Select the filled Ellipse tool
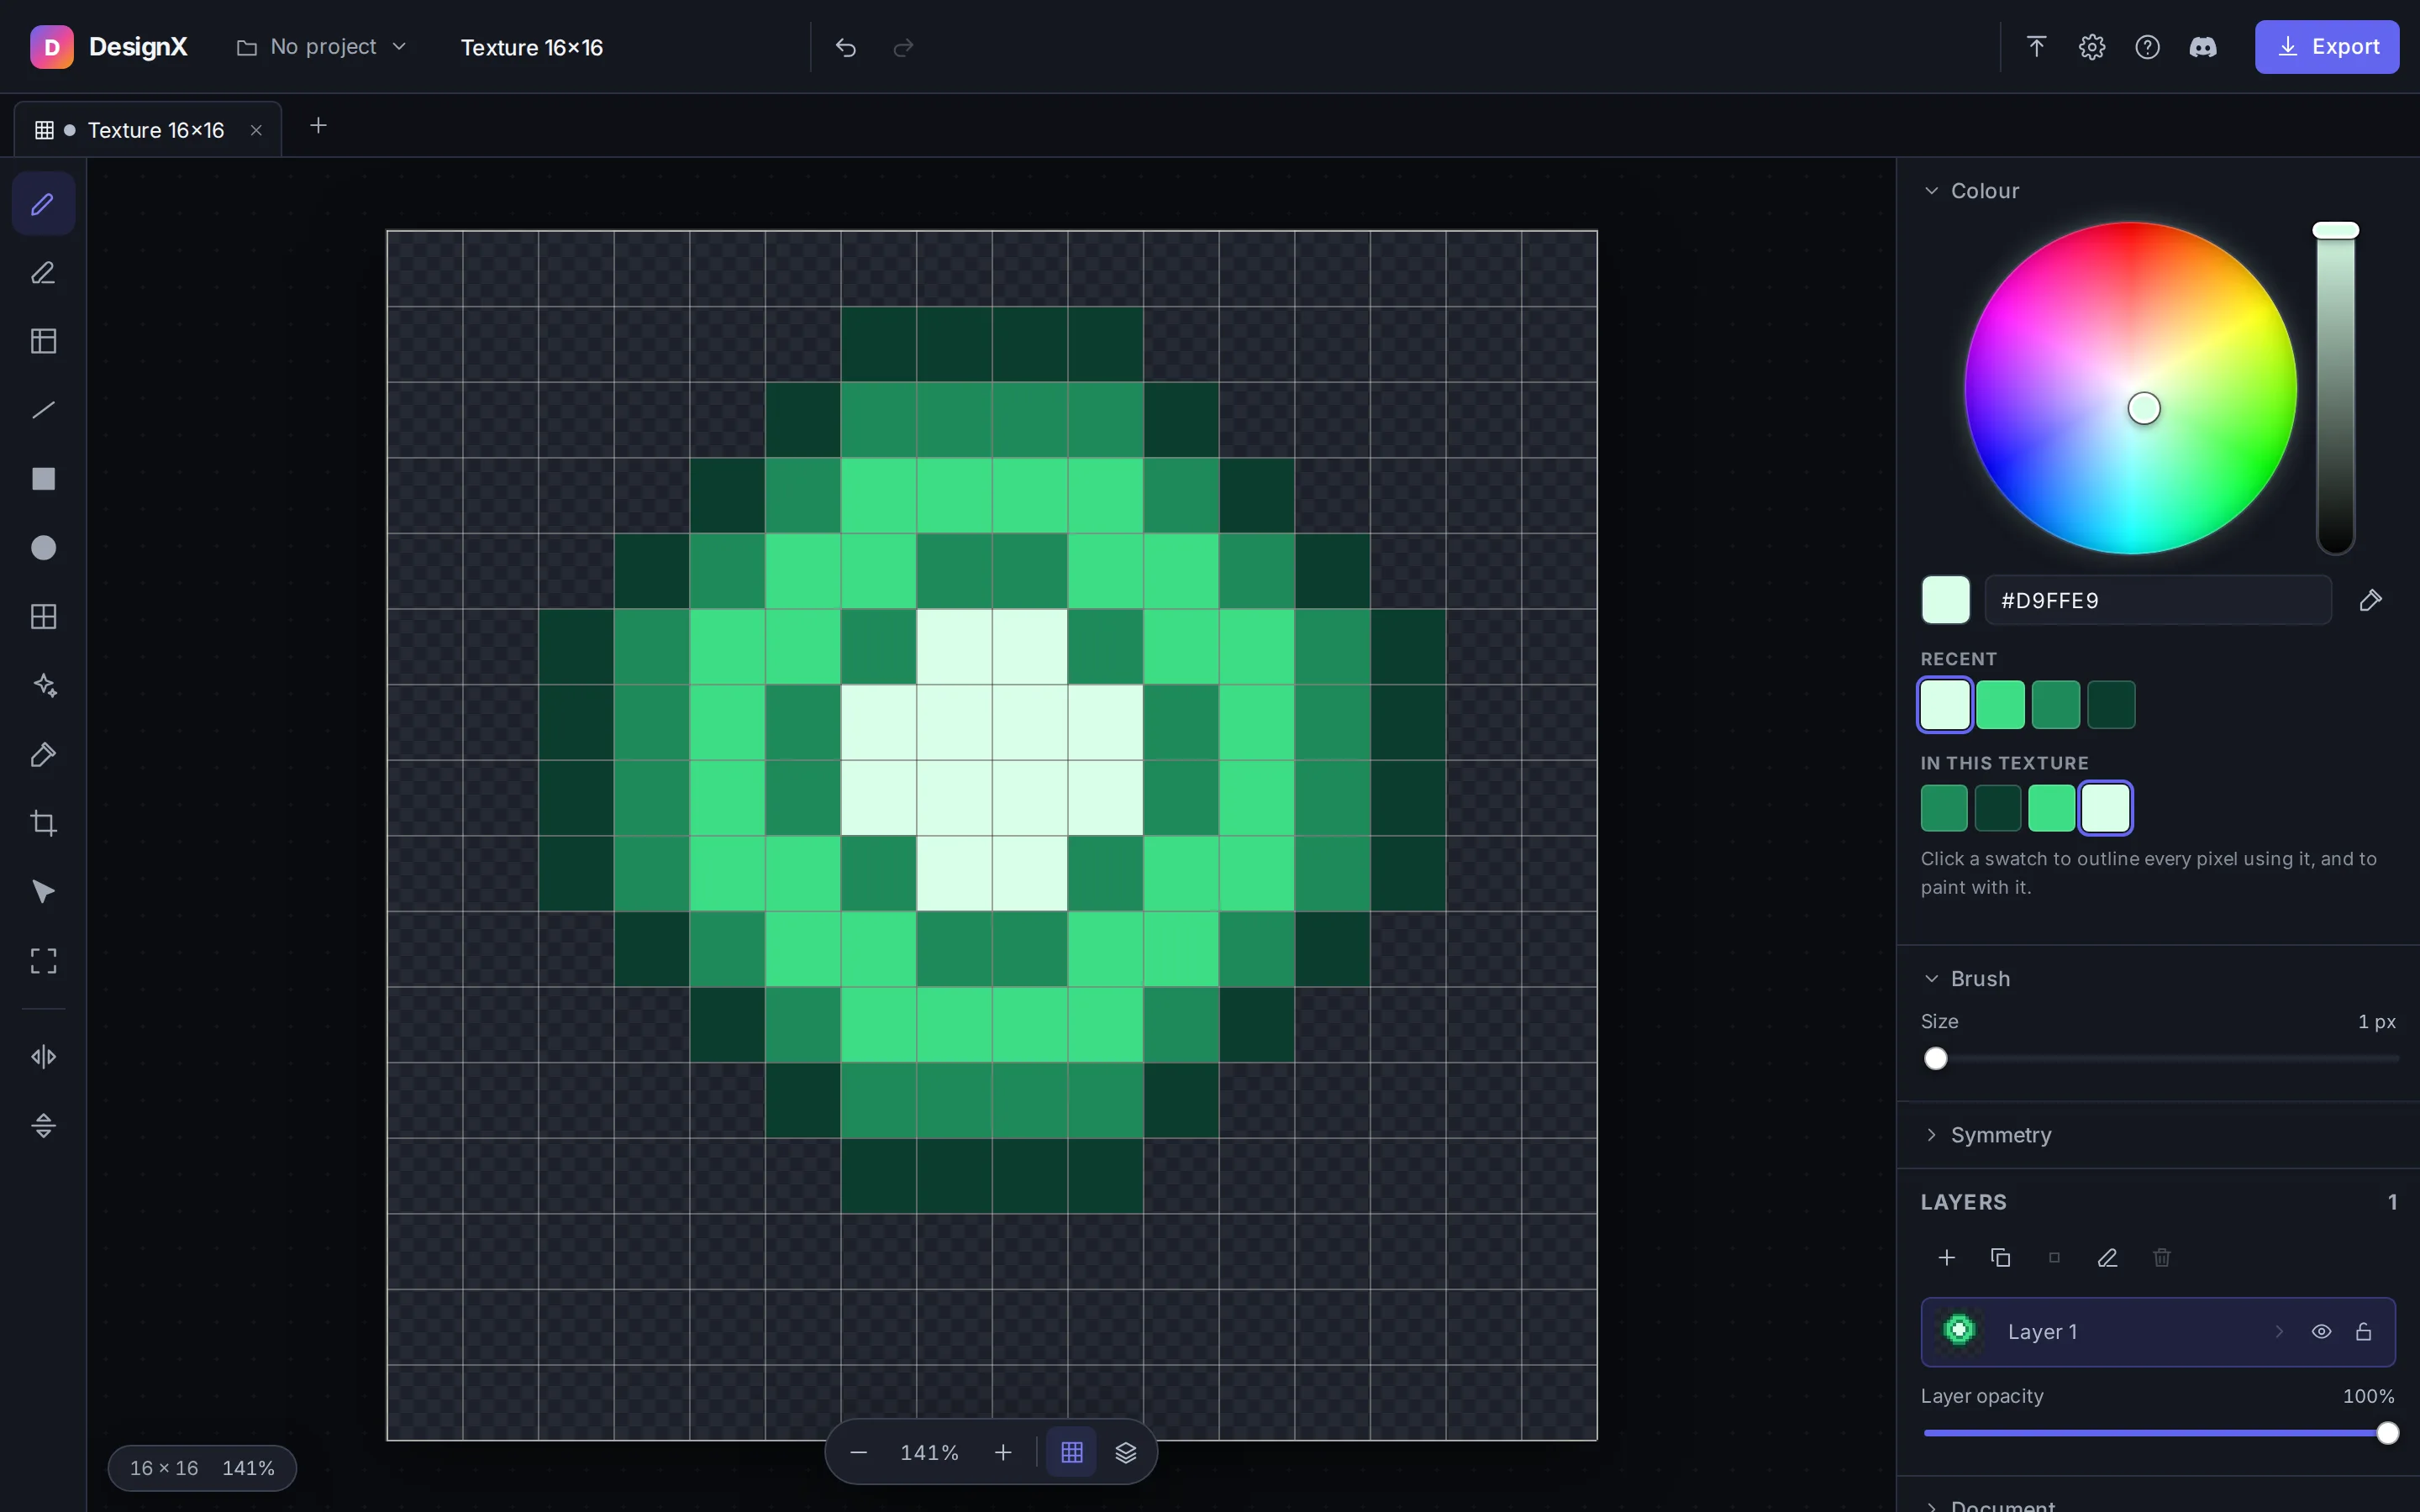The image size is (2420, 1512). pyautogui.click(x=43, y=548)
